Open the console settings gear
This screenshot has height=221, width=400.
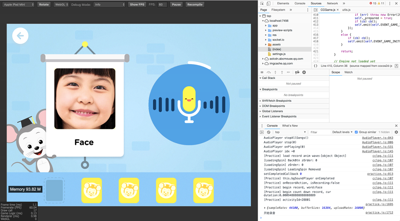396,132
